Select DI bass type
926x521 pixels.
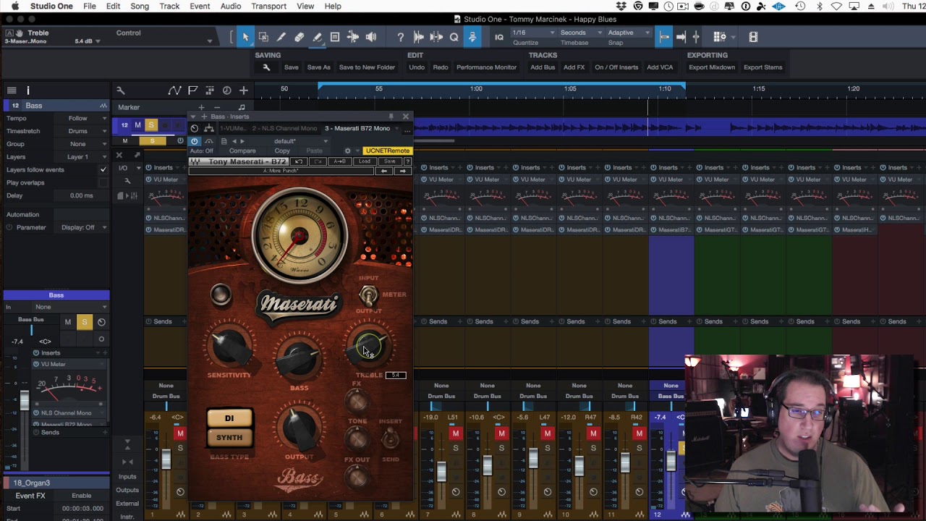pos(229,418)
